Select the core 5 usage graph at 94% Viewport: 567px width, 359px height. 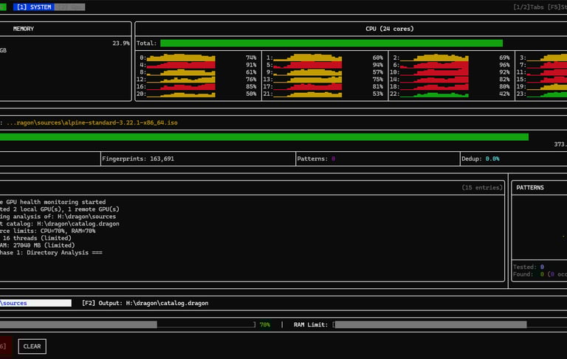(308, 65)
